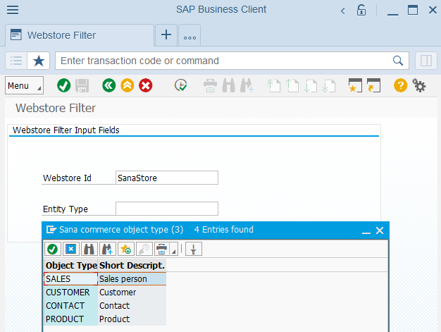Close the Sana commerce object type popup
The image size is (441, 332).
pos(380,230)
